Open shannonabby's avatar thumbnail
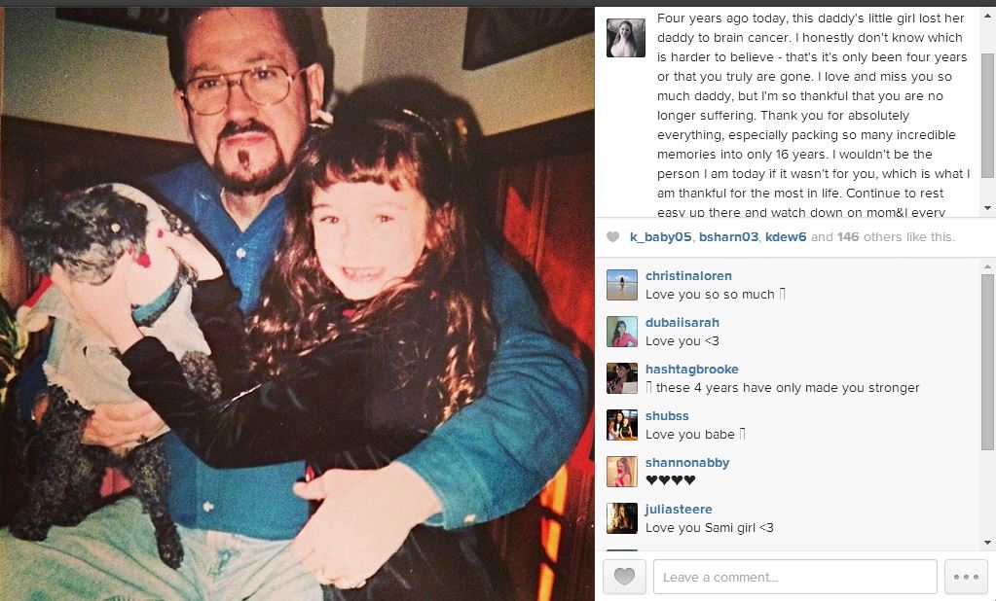 (622, 472)
